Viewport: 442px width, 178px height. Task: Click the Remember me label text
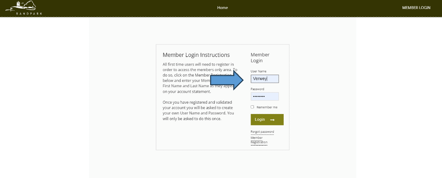267,107
